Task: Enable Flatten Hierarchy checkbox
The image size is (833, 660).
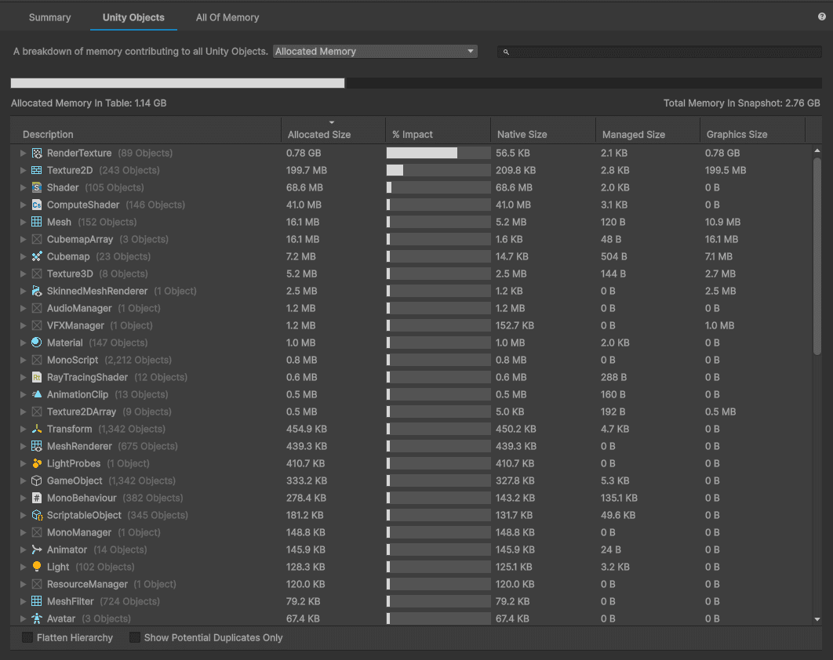Action: [x=27, y=637]
